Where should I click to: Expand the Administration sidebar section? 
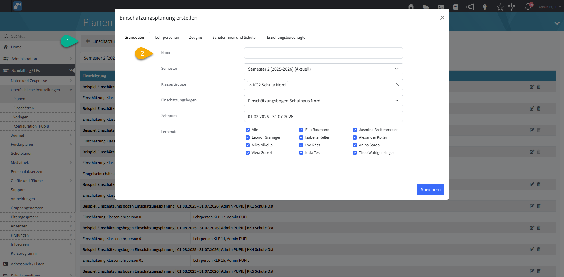[38, 59]
